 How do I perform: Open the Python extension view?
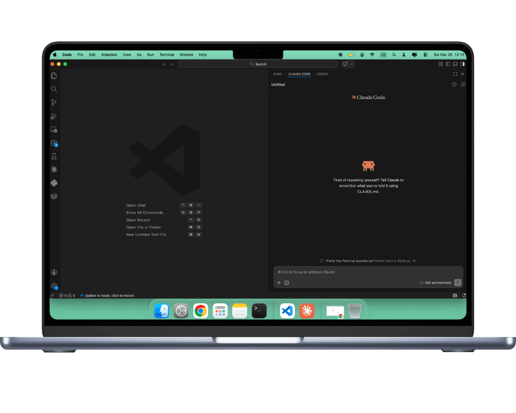point(54,183)
